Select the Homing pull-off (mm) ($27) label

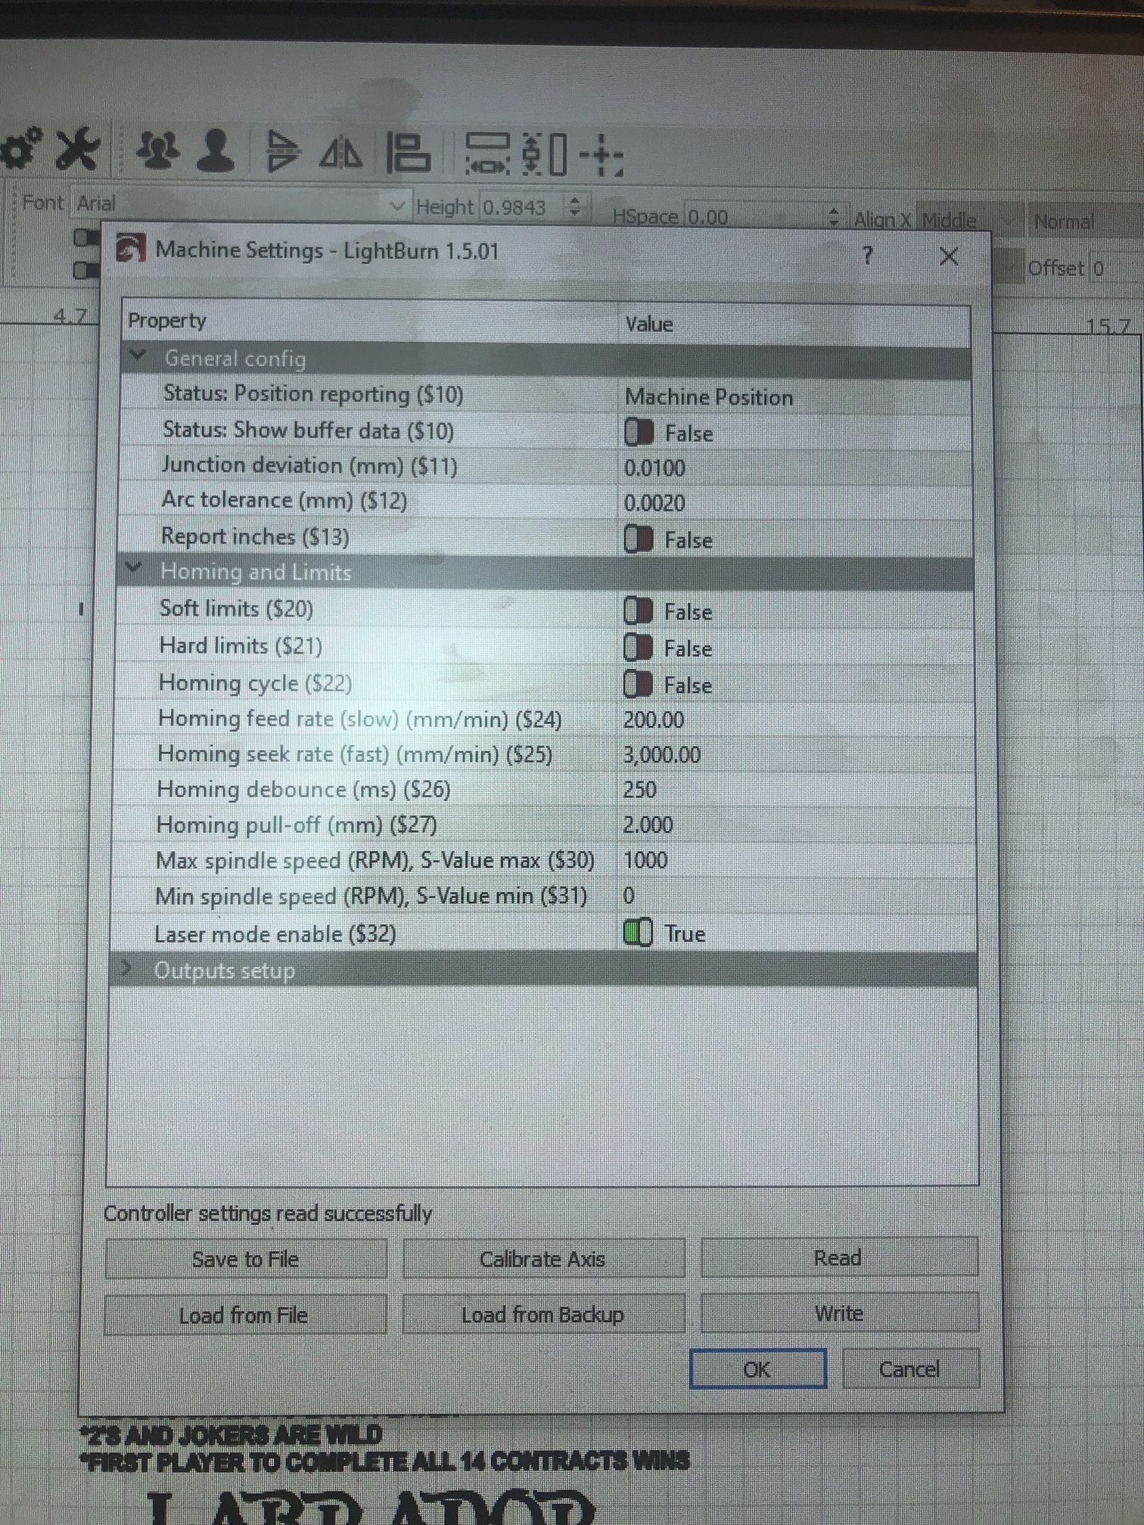click(x=297, y=825)
